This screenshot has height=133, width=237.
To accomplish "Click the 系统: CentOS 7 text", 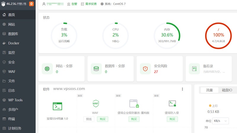I will click(x=115, y=4).
